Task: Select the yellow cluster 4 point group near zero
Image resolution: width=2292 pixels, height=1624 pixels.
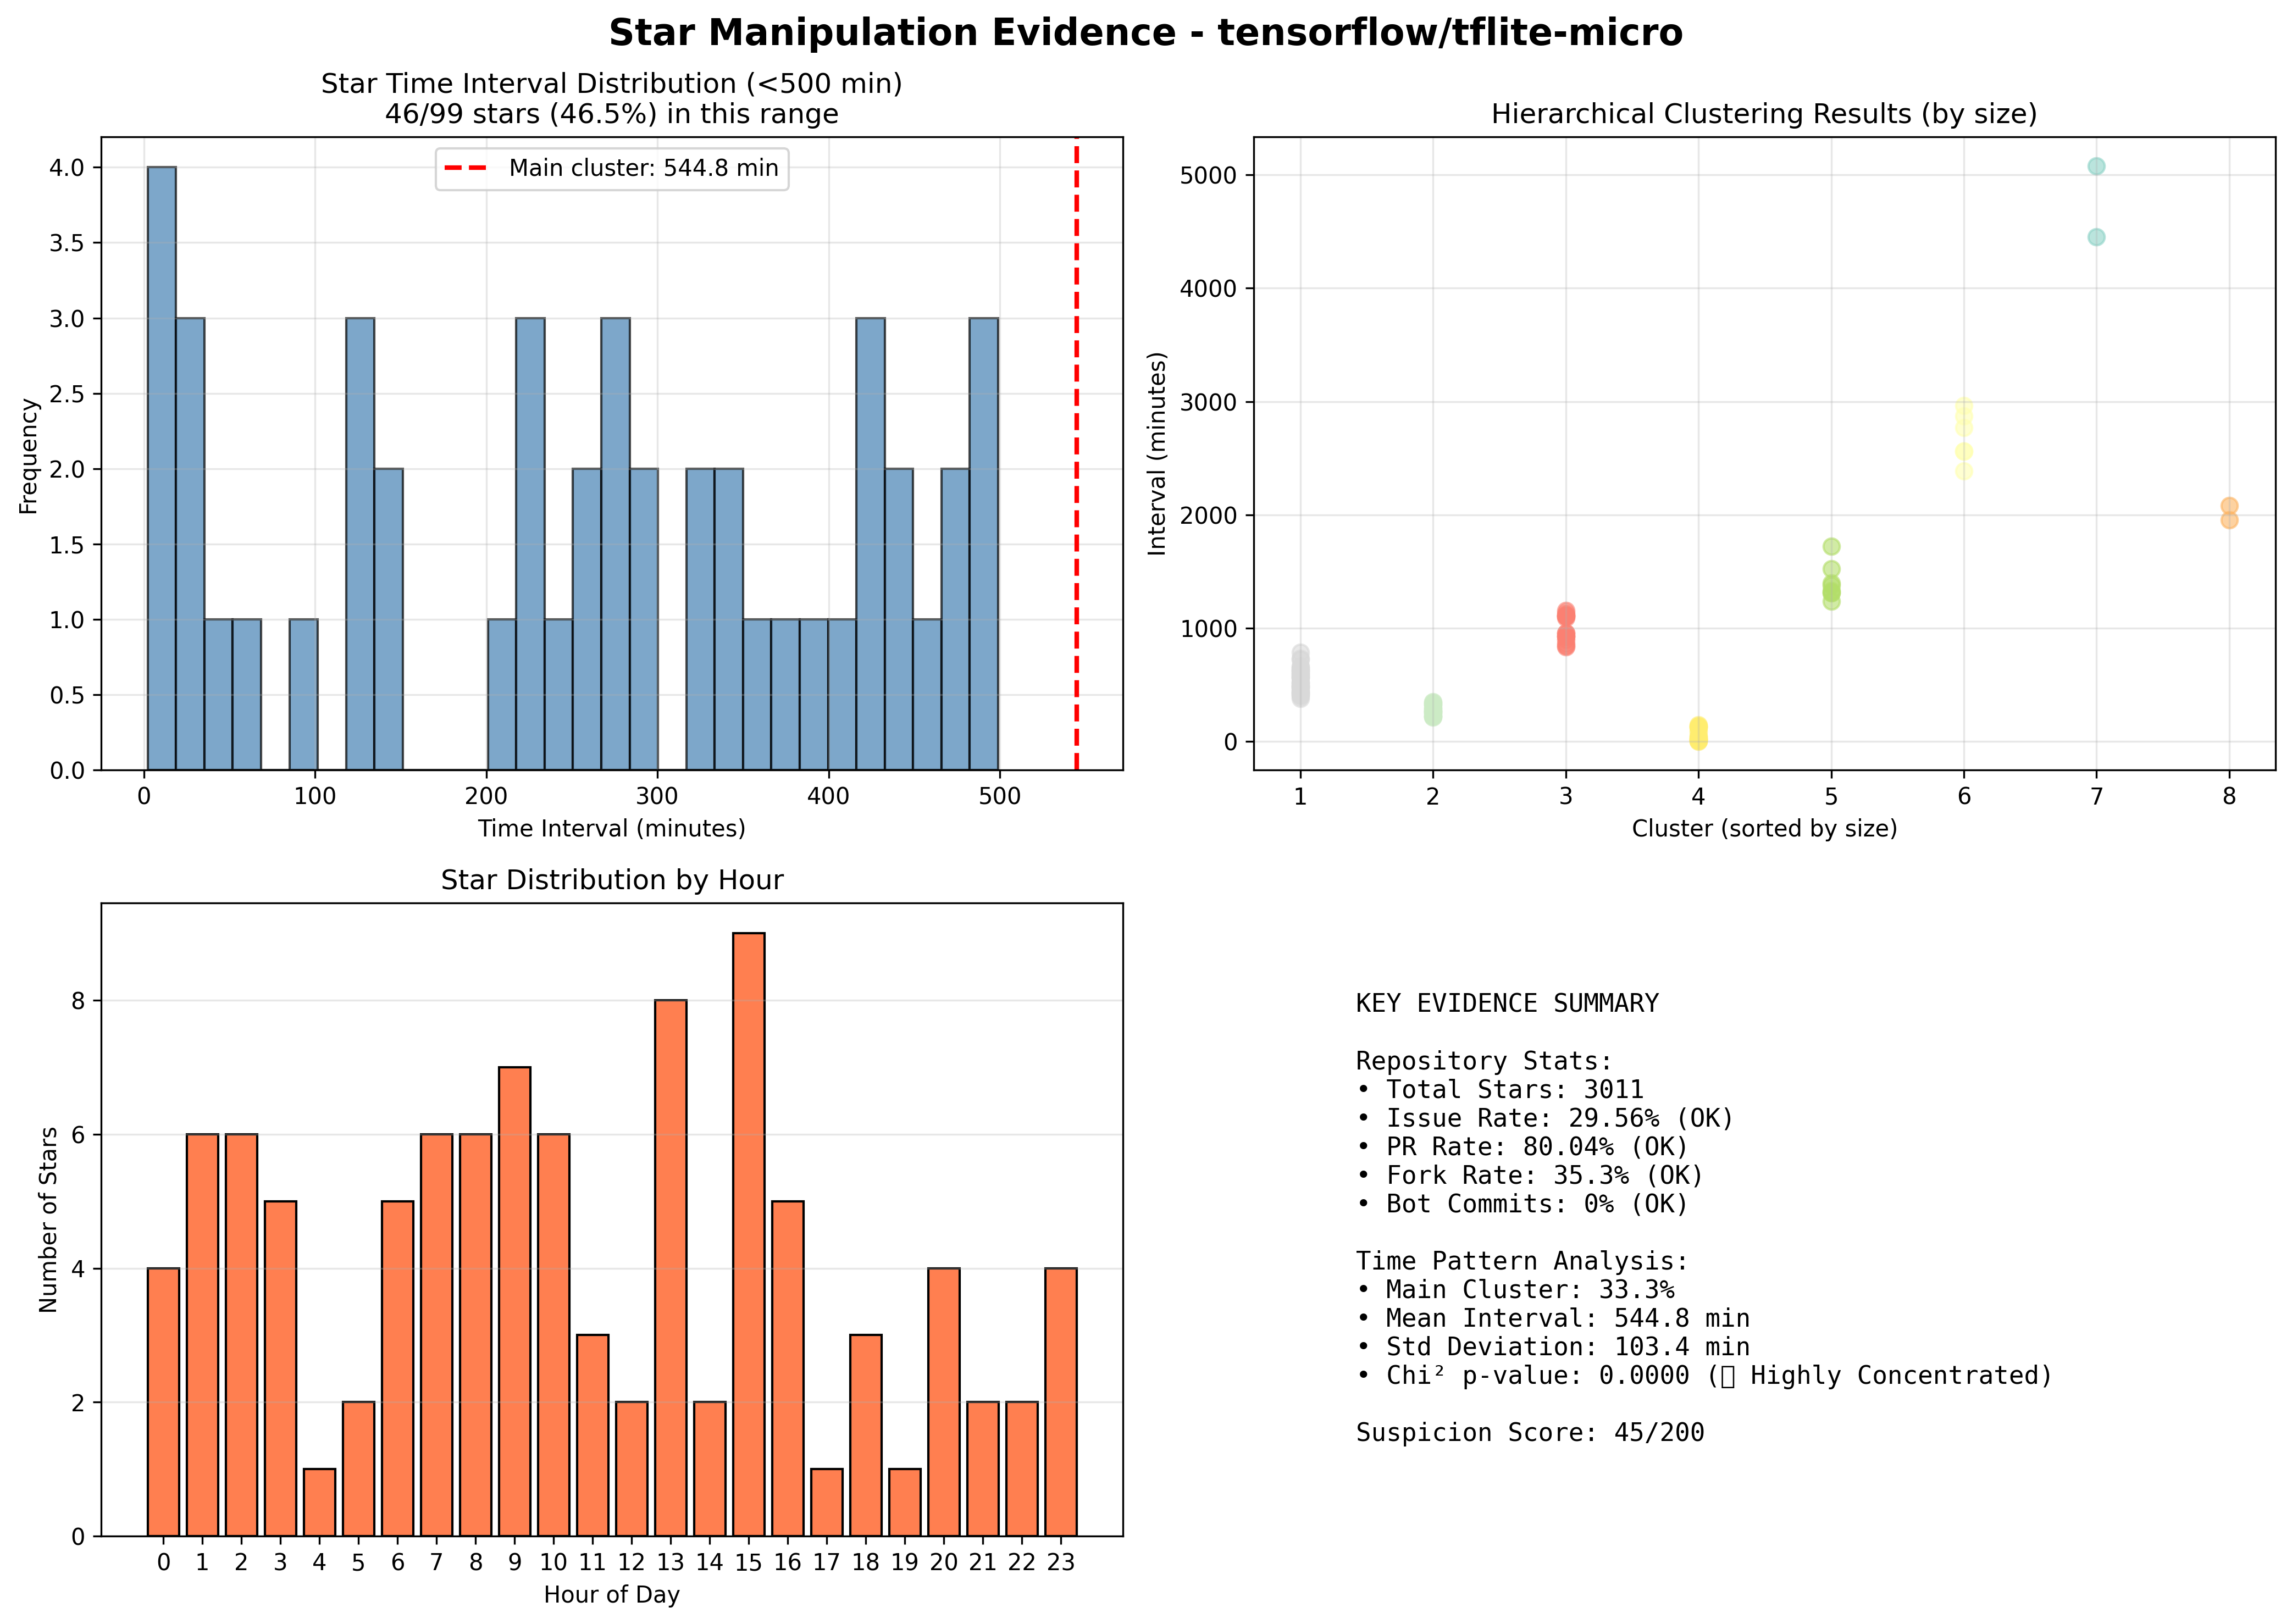Action: pos(1698,733)
